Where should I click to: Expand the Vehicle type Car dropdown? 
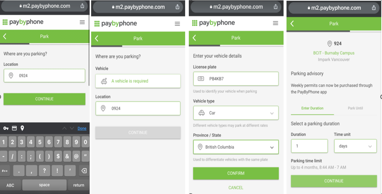pos(236,113)
